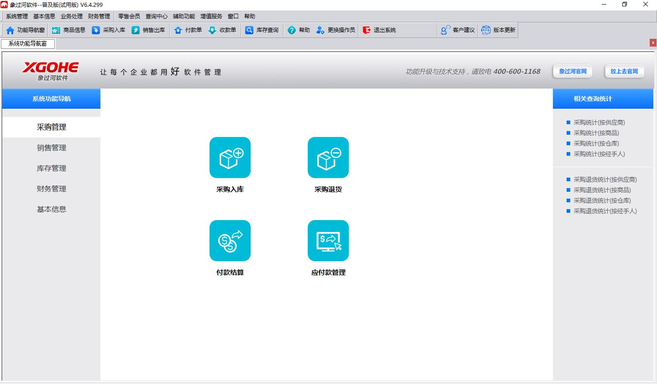Click 更换操作员 in the toolbar

pos(336,30)
